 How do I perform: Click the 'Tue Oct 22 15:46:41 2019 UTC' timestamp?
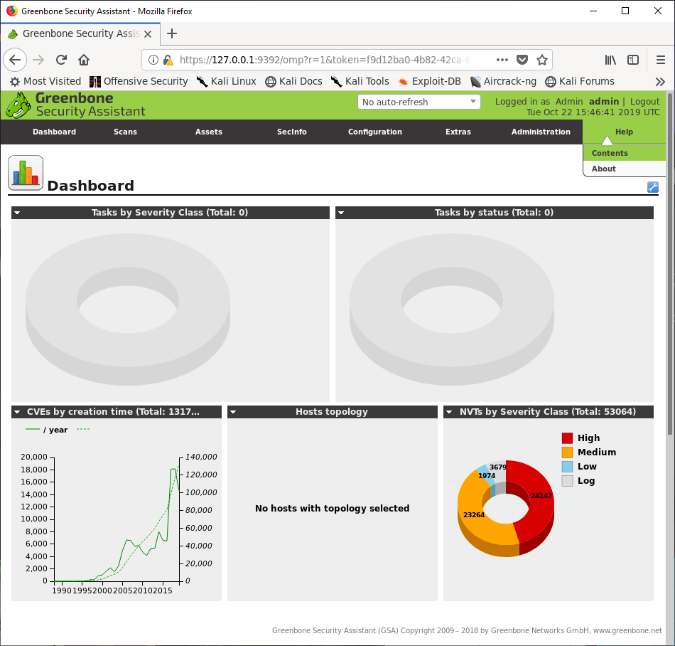click(593, 112)
